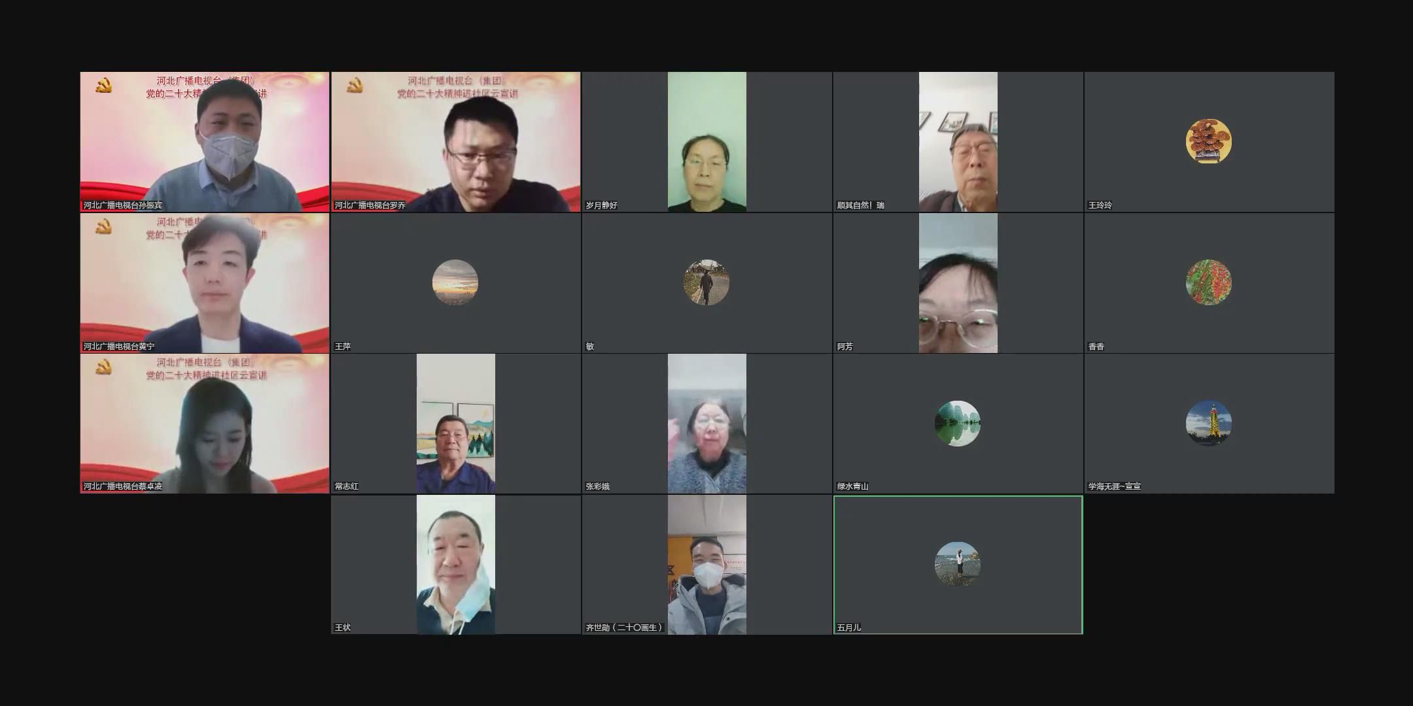
Task: Click 五月儿's seaside profile avatar
Action: point(957,564)
